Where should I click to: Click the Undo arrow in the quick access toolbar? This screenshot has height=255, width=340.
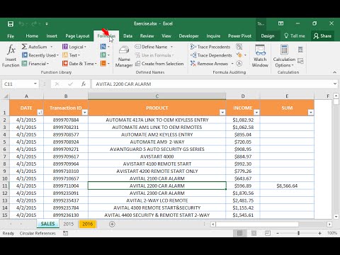pyautogui.click(x=21, y=23)
